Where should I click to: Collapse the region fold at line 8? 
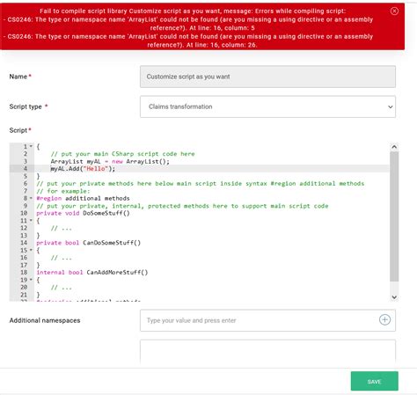[x=31, y=198]
